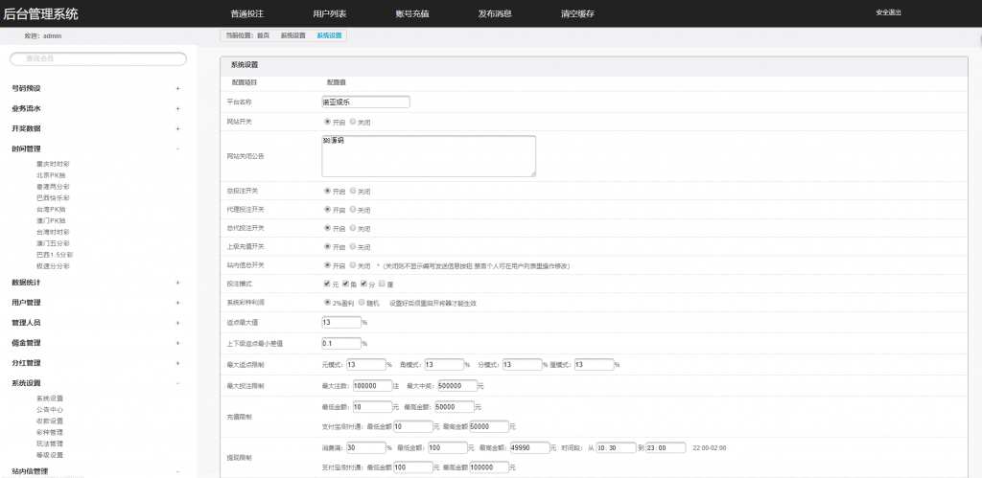
Task: Focus the 网站关闭公告 text area
Action: click(x=428, y=155)
